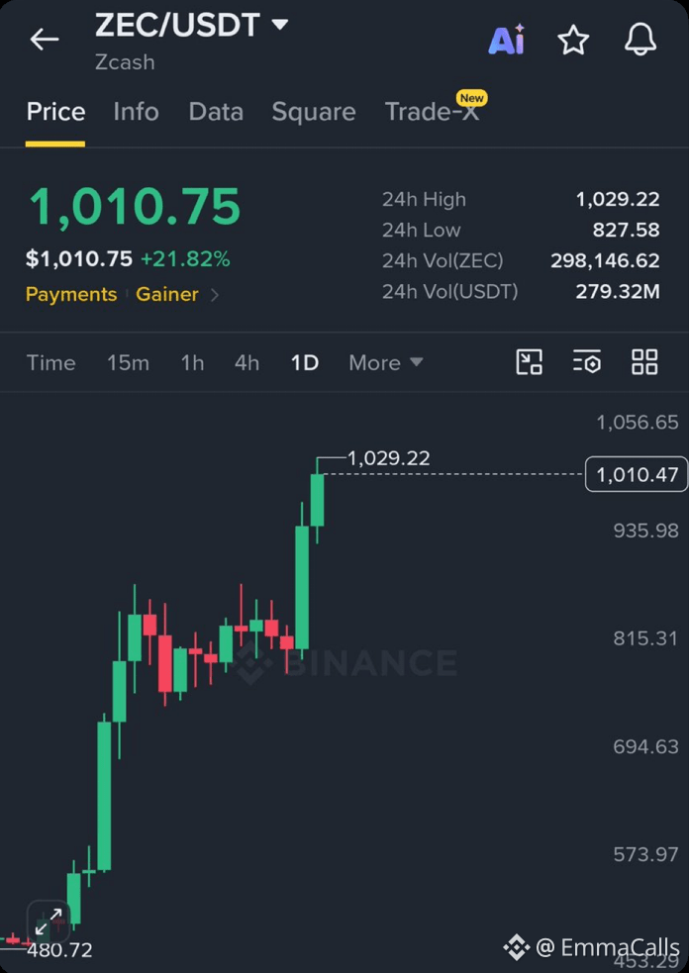
Task: Expand the More timeframes dropdown
Action: coord(385,362)
